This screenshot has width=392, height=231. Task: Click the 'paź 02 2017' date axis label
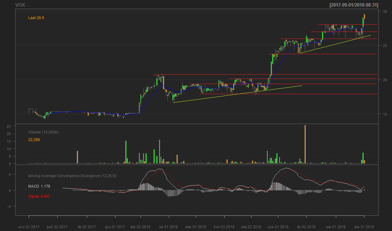click(x=57, y=227)
